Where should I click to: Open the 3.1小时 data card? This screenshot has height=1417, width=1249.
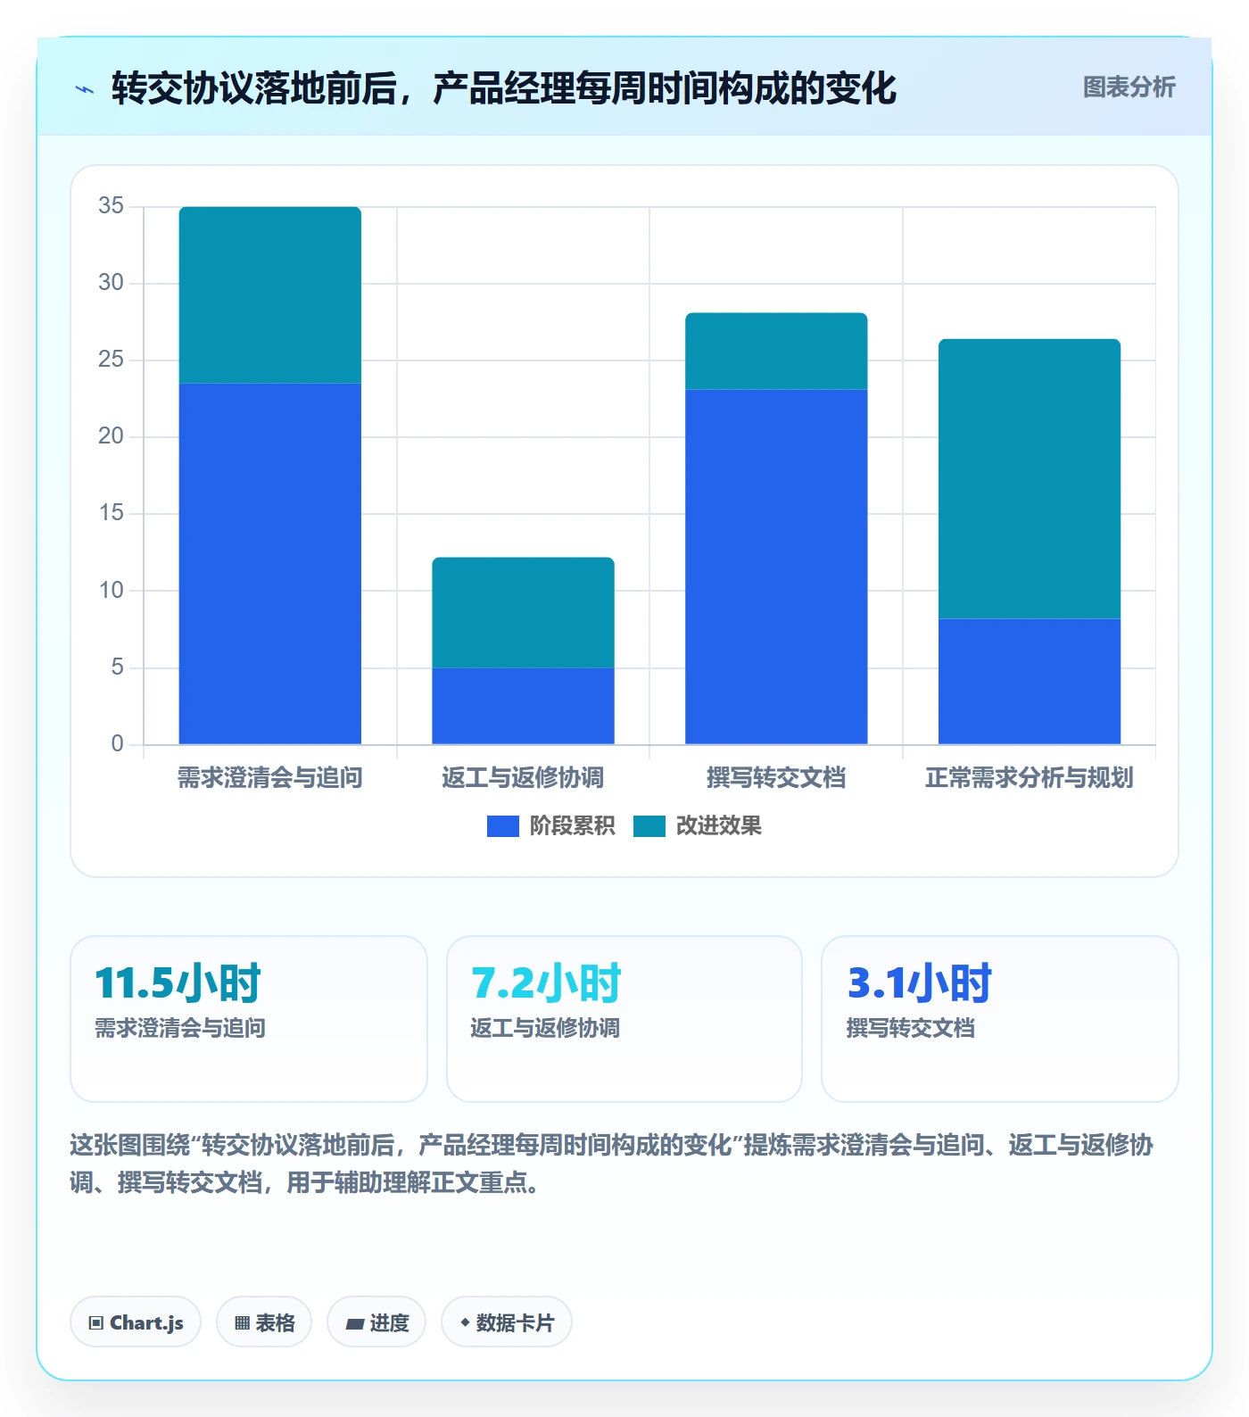(1000, 1019)
